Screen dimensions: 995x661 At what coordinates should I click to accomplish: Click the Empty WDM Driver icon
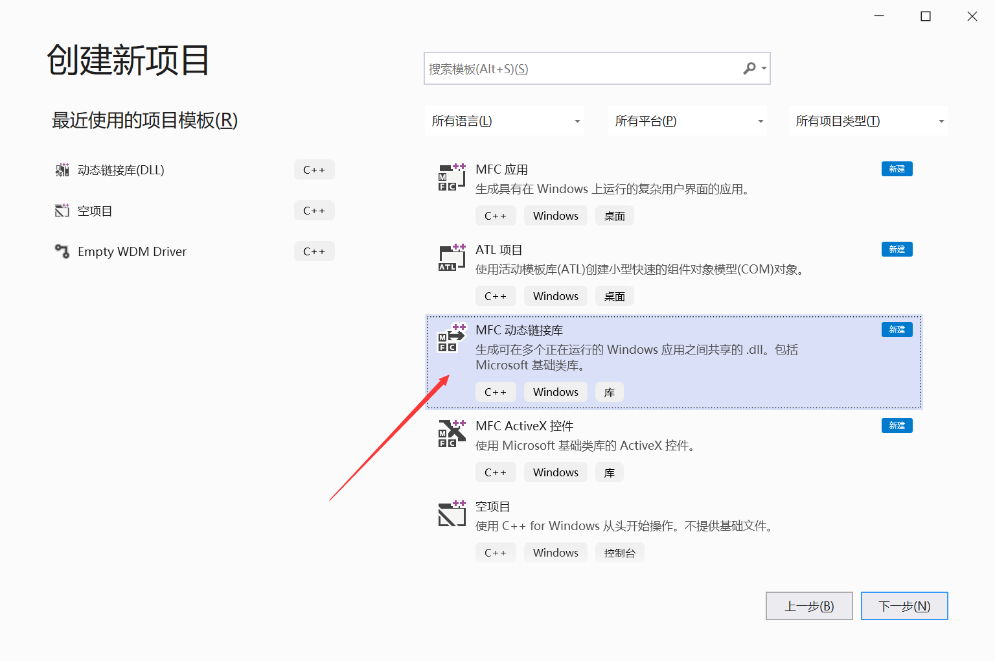coord(62,251)
